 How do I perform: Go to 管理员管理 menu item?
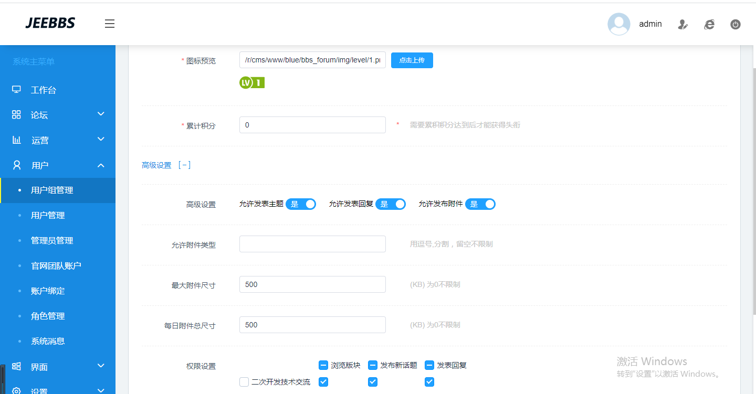pyautogui.click(x=58, y=241)
